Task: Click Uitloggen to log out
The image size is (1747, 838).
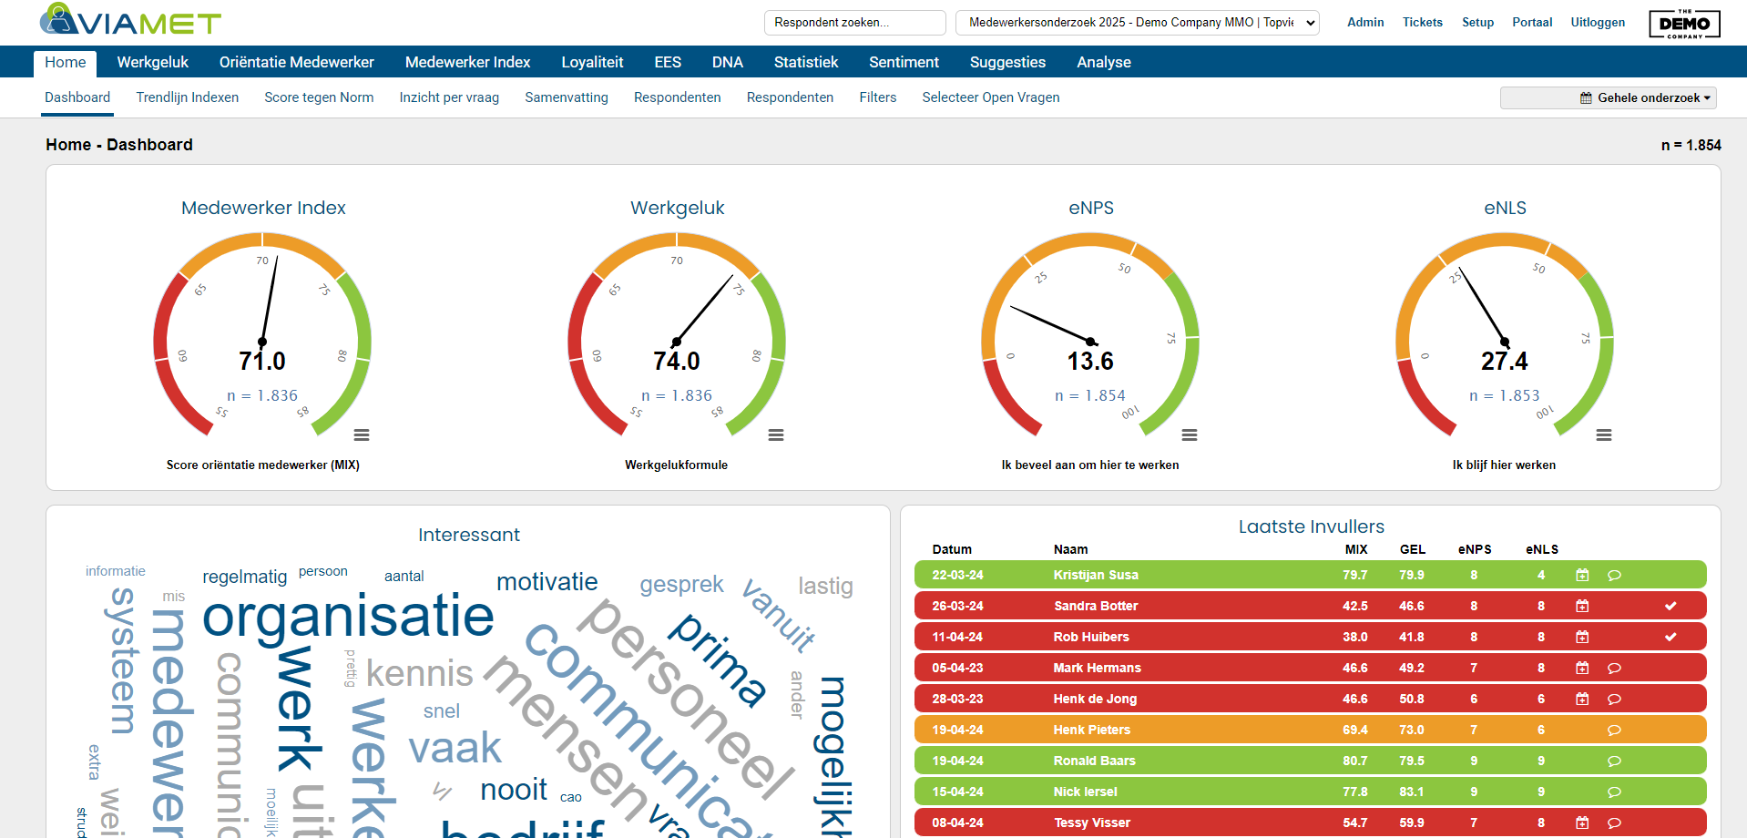Action: pos(1598,23)
